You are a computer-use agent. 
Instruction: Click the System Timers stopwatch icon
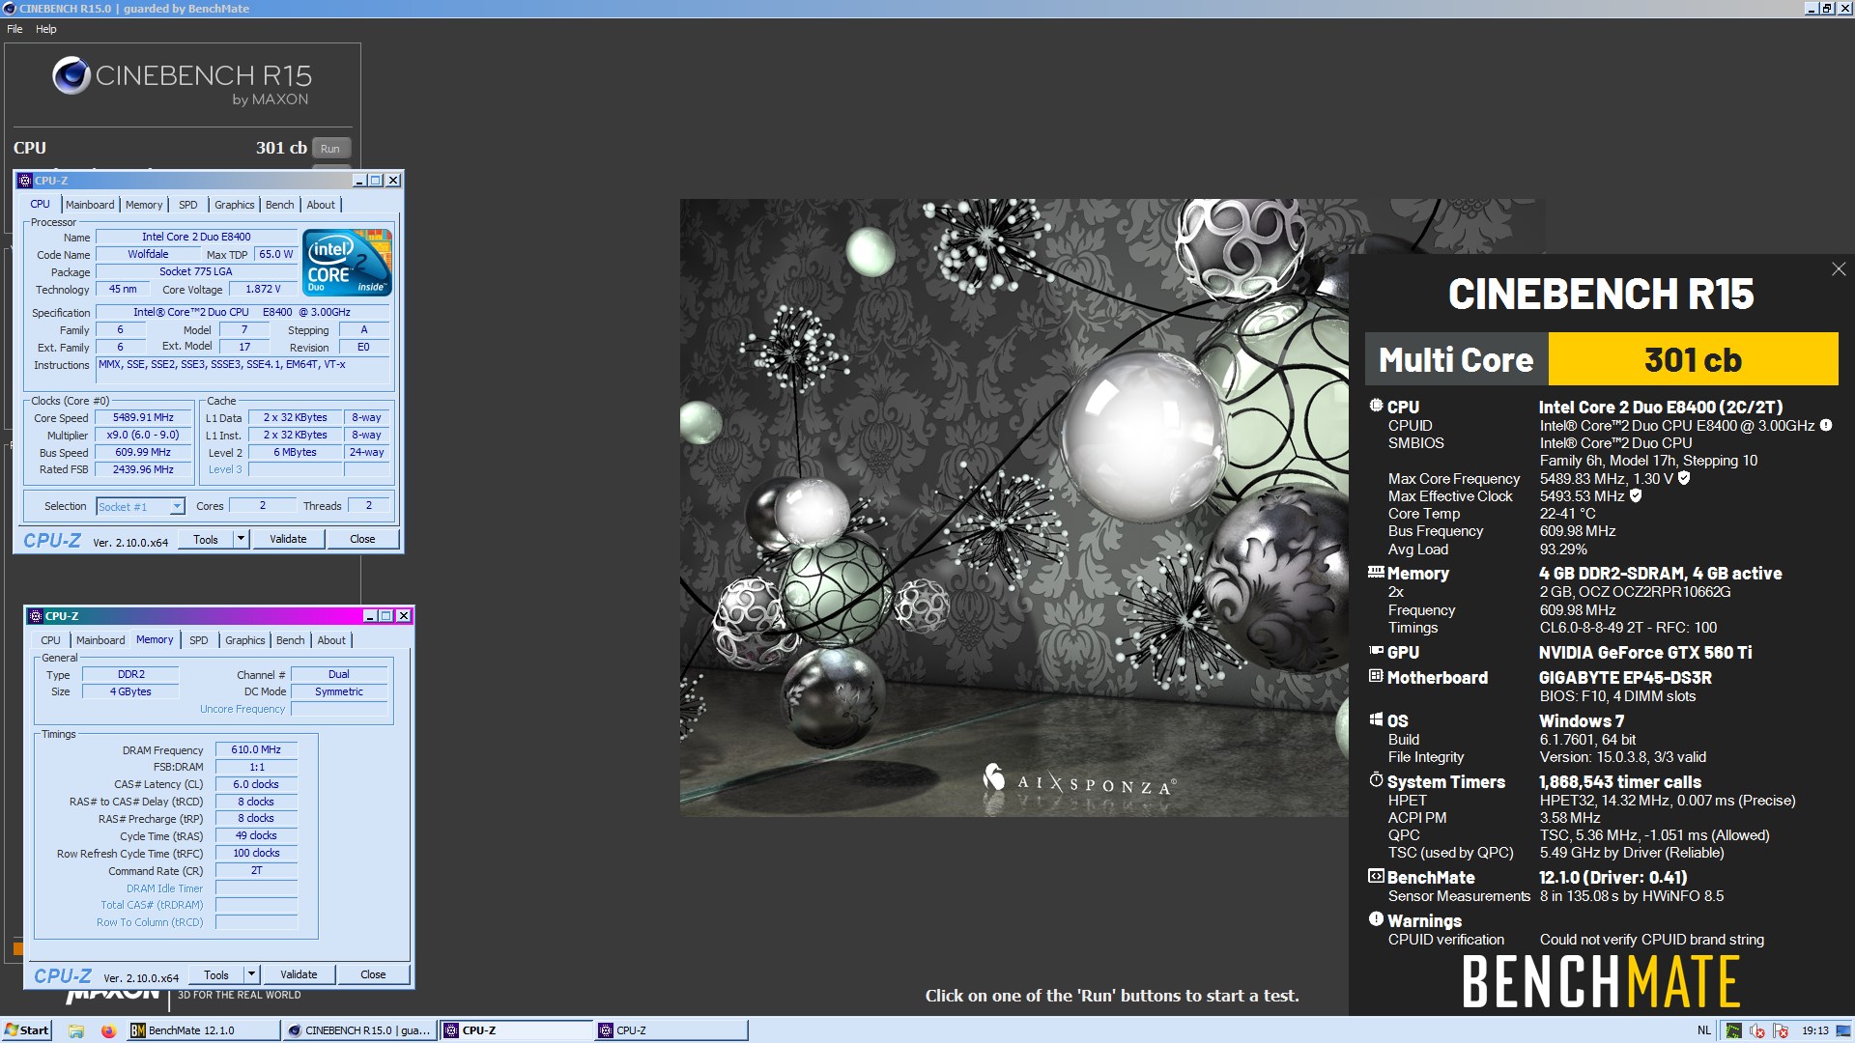click(x=1376, y=779)
